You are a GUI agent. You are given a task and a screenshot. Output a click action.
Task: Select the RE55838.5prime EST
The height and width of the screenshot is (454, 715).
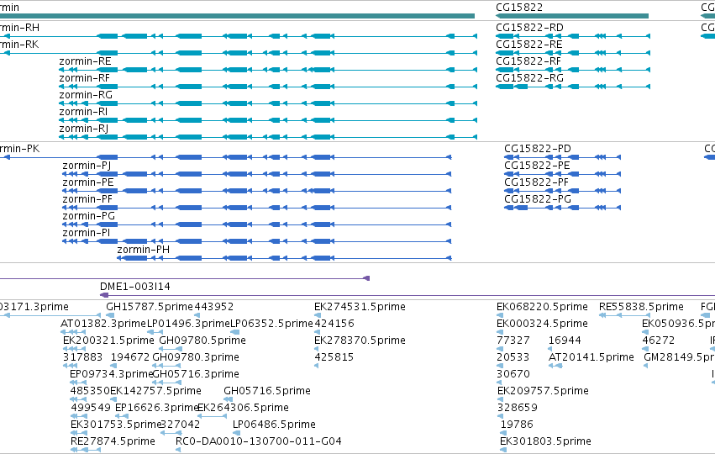pos(641,307)
